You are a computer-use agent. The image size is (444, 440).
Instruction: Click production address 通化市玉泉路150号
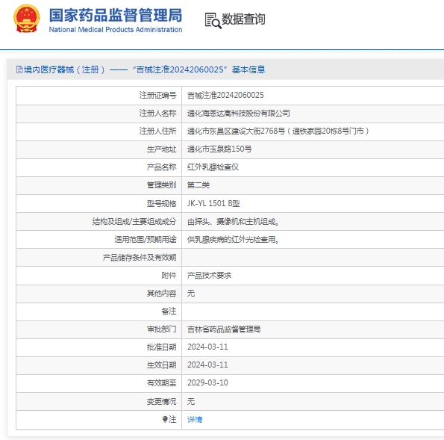tap(219, 149)
